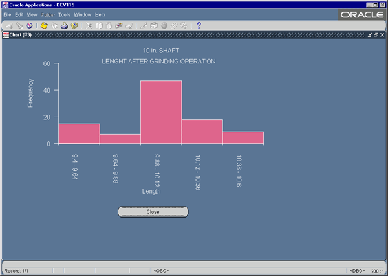Restore the Chart (P3) inner window
The height and width of the screenshot is (276, 388).
tap(376, 35)
